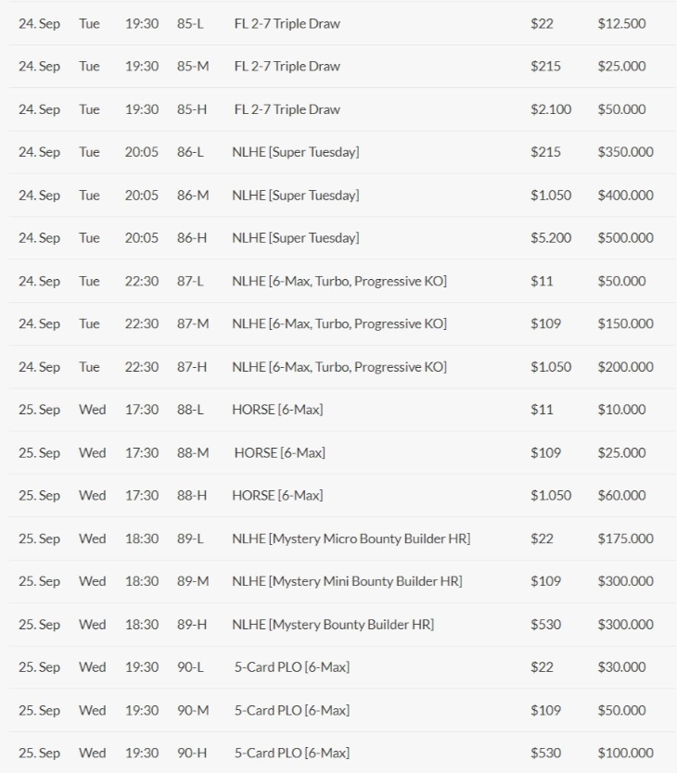
Task: Open NLHE Mystery Mini Bounty Builder HR
Action: 347,581
